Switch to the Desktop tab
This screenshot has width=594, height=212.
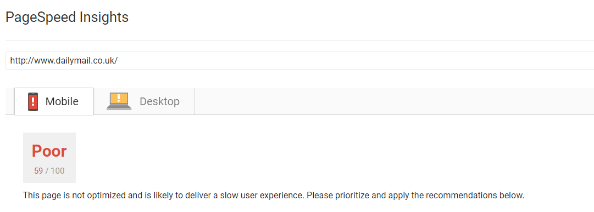144,101
